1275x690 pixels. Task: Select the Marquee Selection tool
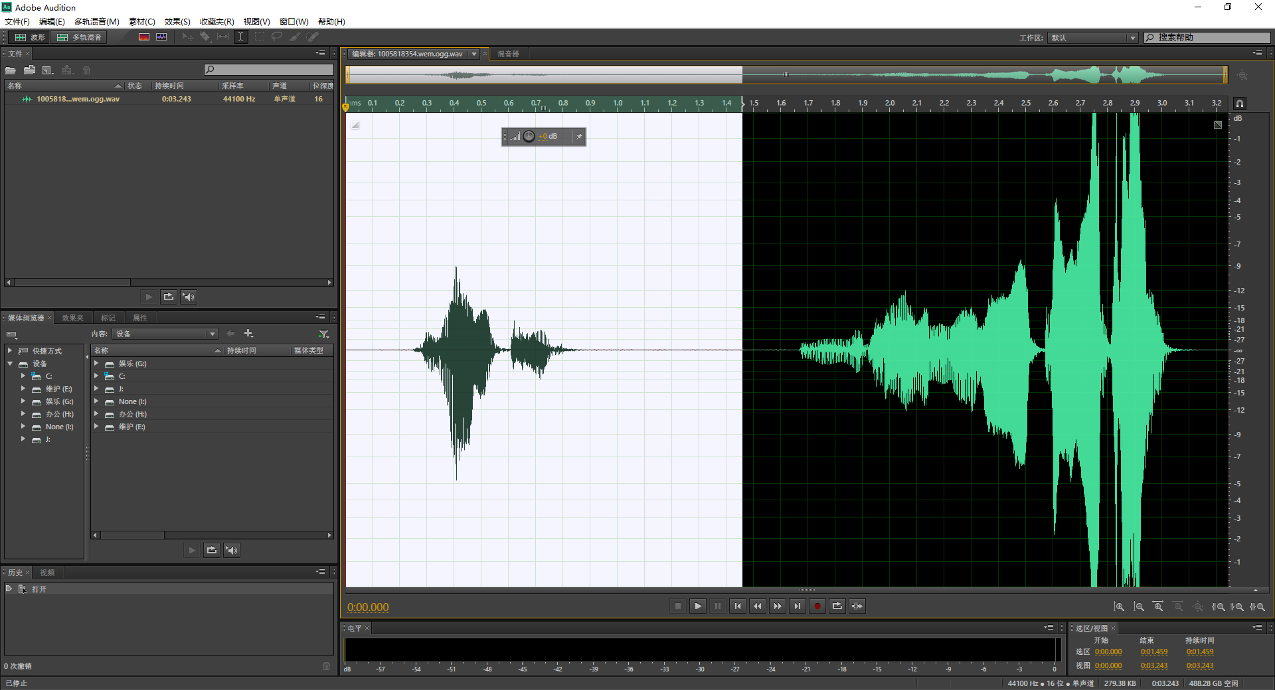pos(260,37)
